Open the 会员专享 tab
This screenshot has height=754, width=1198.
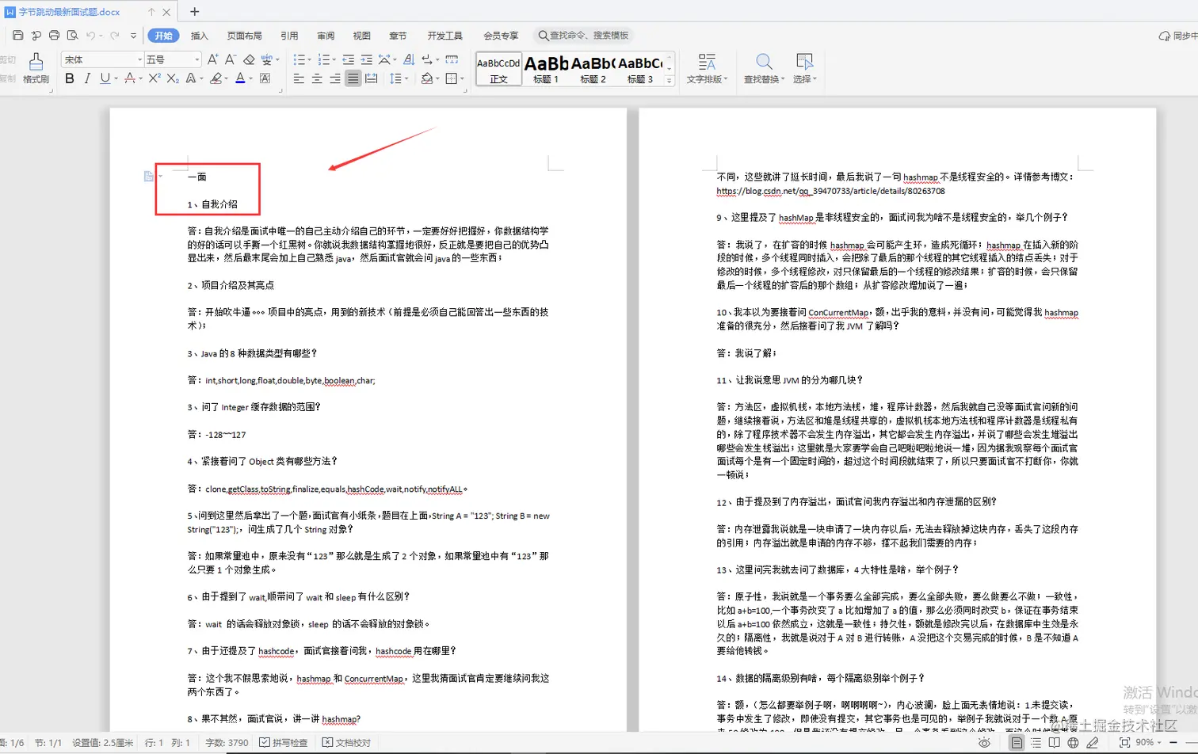(501, 36)
